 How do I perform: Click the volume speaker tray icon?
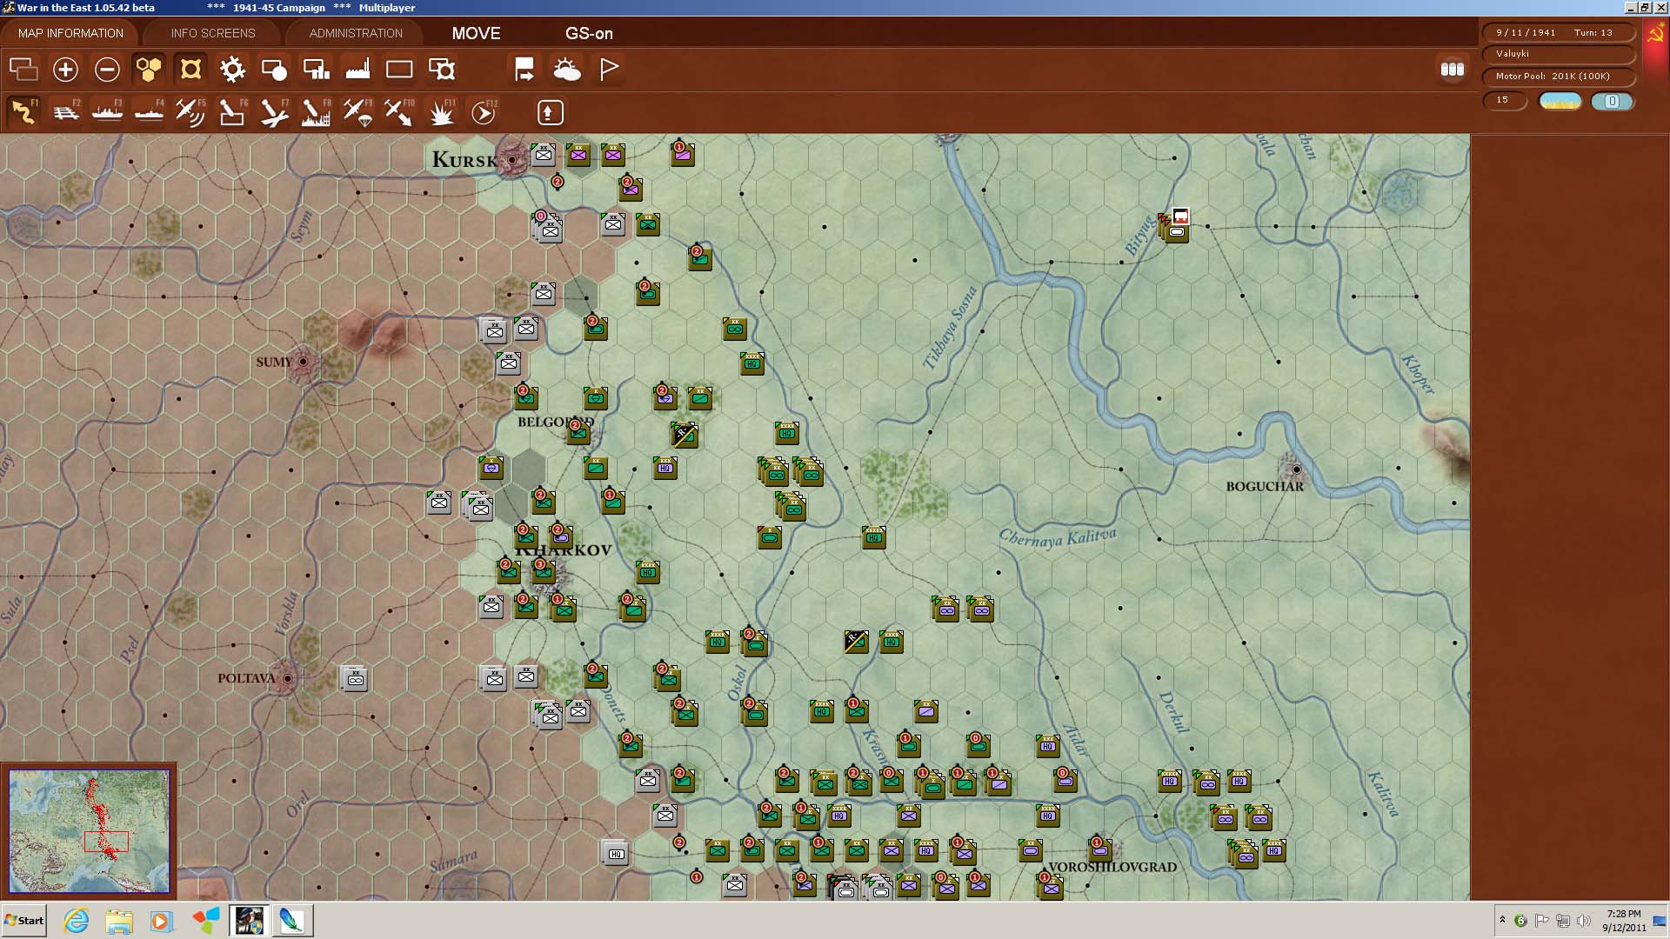[1583, 921]
